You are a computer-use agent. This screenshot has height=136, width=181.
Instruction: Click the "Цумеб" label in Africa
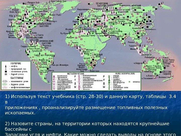pyautogui.click(x=87, y=58)
